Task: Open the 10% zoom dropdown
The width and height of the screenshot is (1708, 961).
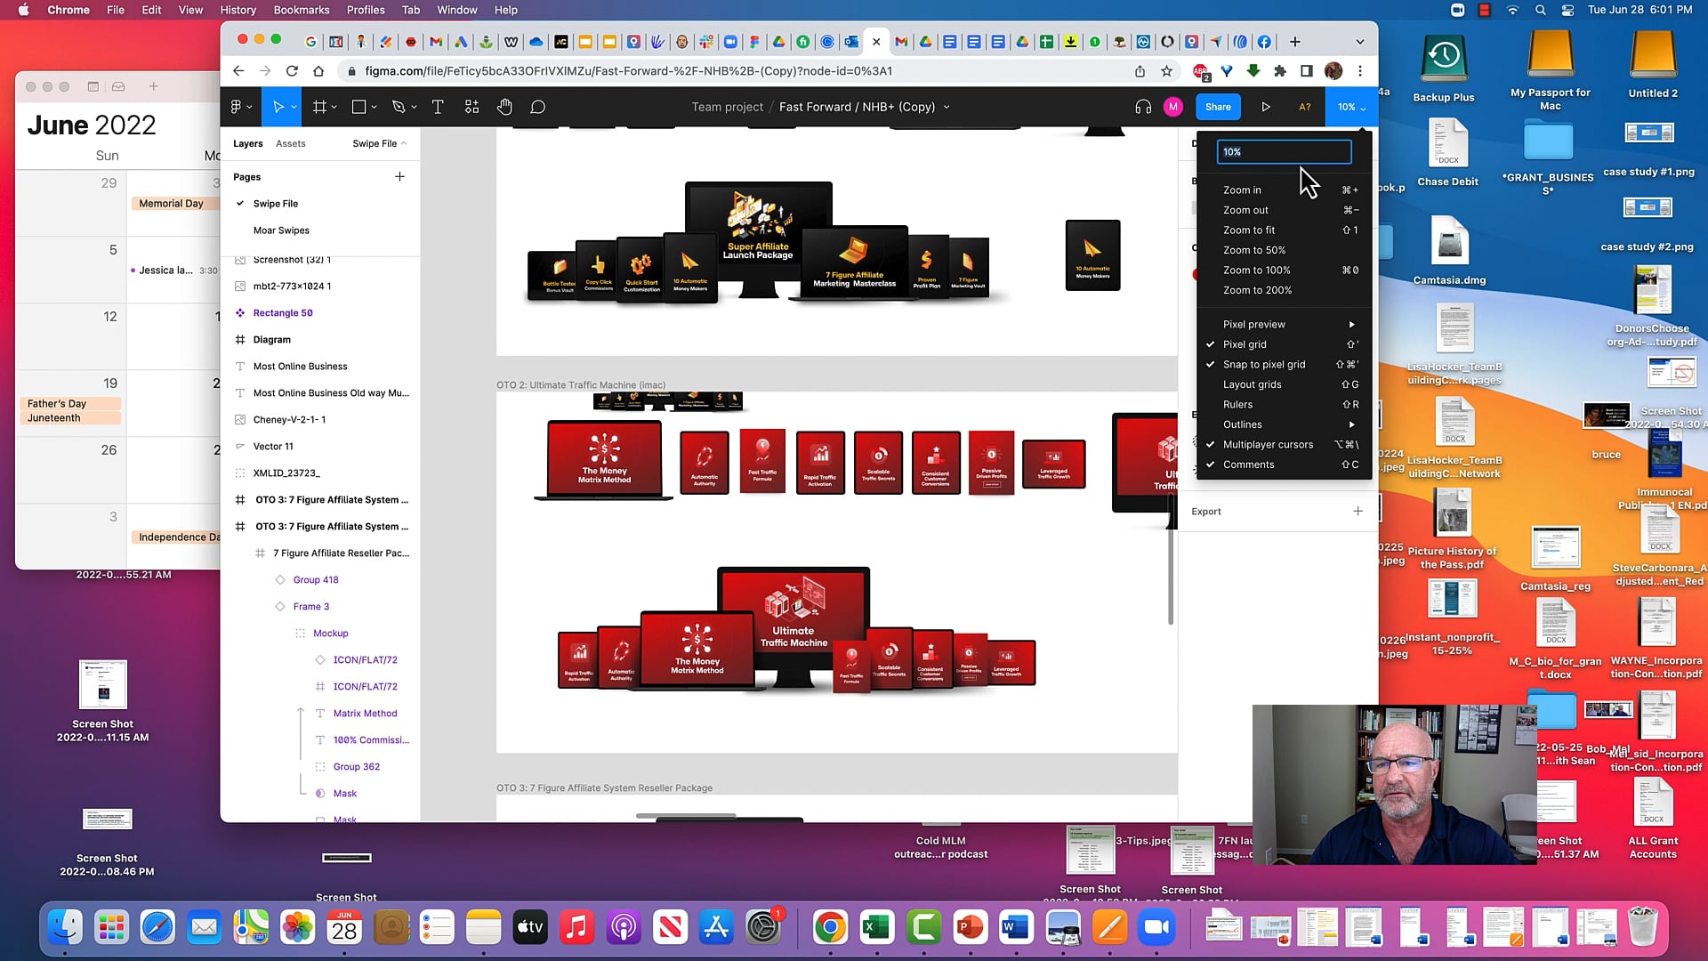Action: [1351, 107]
